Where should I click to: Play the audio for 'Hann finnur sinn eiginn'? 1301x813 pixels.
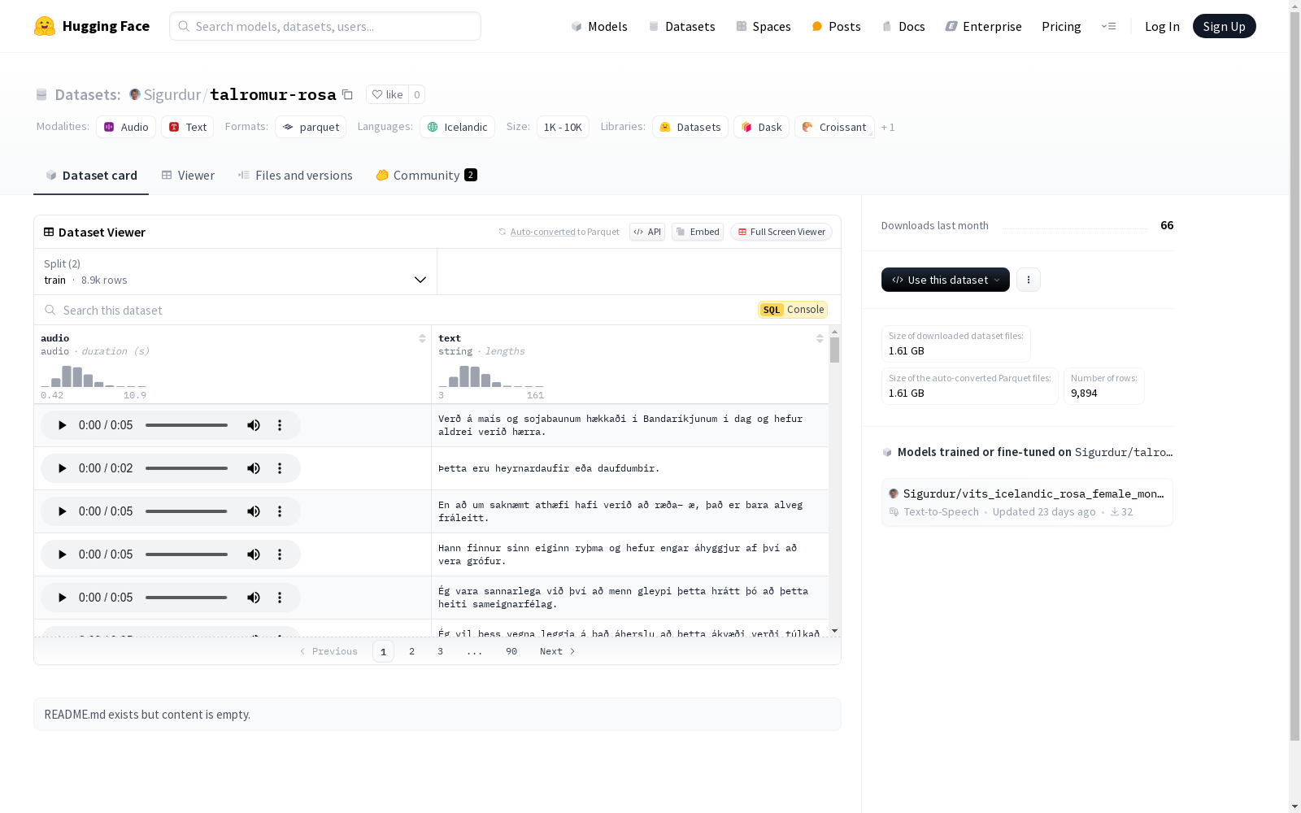pyautogui.click(x=62, y=554)
